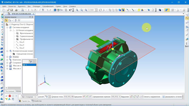The height and width of the screenshot is (106, 189).
Task: Switch to the Свойства tab
Action: [x=37, y=101]
